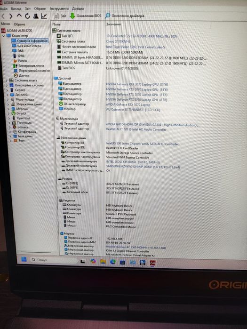This screenshot has height=329, width=247.
Task: Open the Обране menu
Action: click(40, 8)
